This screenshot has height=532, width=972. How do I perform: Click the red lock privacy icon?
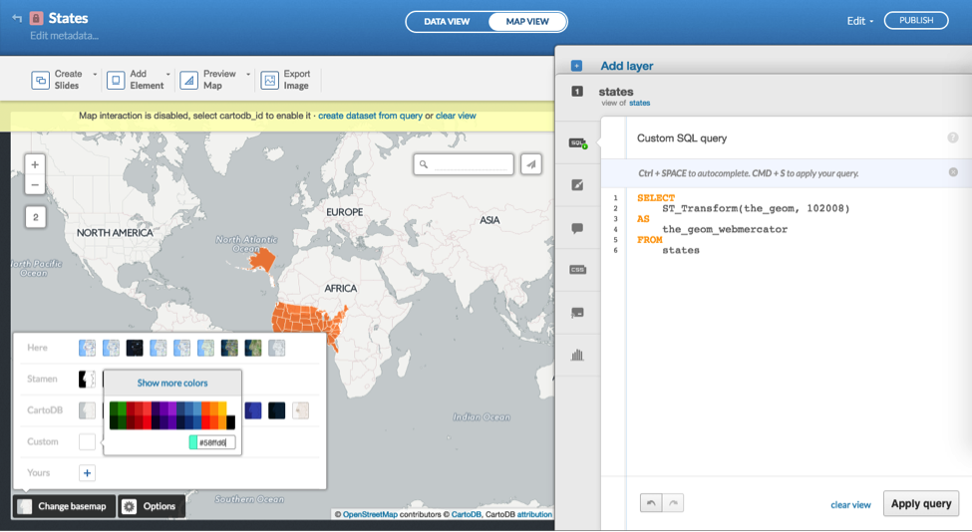[36, 18]
